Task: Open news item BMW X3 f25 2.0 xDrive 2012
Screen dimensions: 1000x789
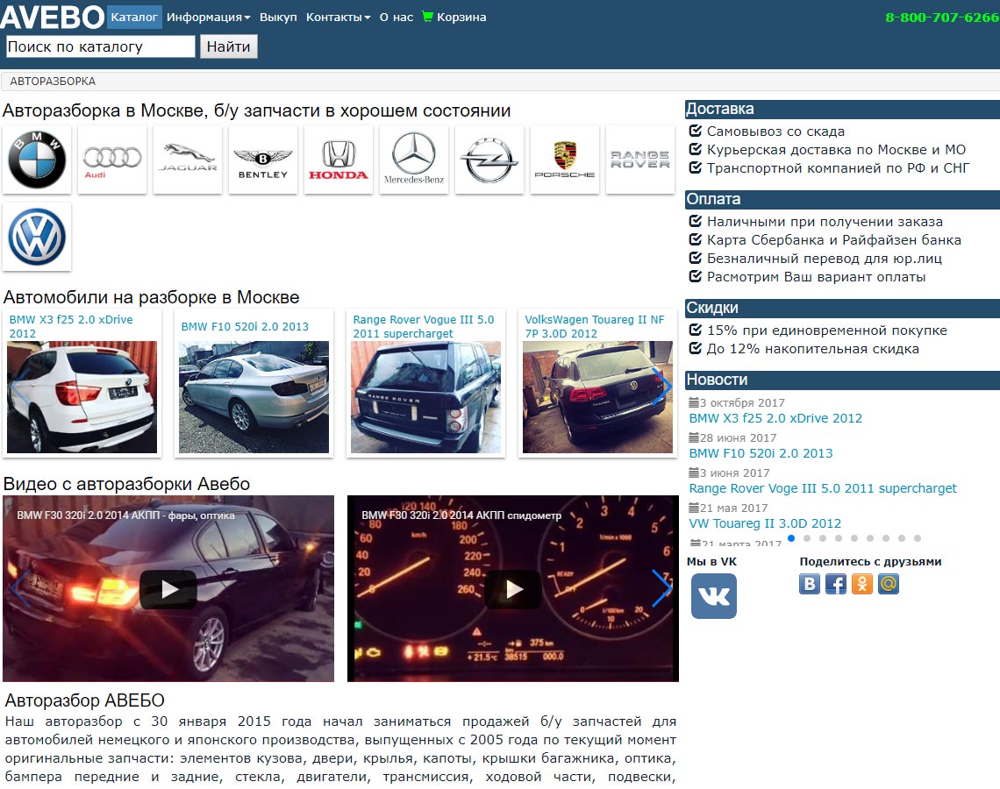Action: pos(775,418)
